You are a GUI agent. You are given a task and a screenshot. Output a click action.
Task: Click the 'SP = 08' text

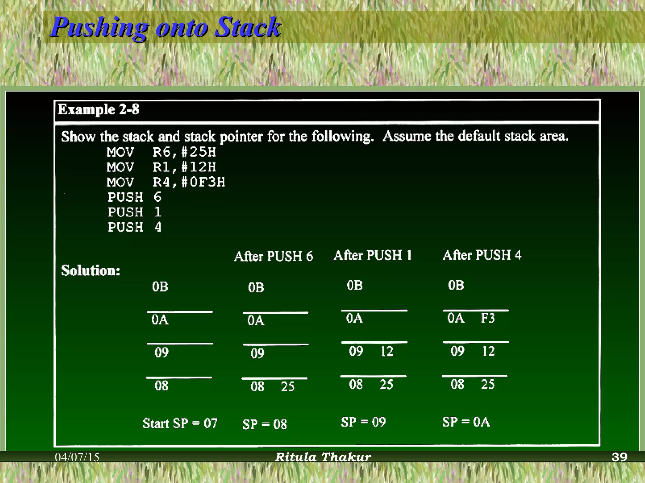tap(265, 424)
